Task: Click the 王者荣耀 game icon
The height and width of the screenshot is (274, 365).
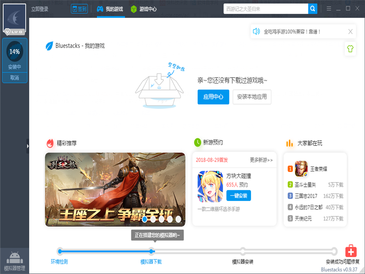Action: point(301,169)
